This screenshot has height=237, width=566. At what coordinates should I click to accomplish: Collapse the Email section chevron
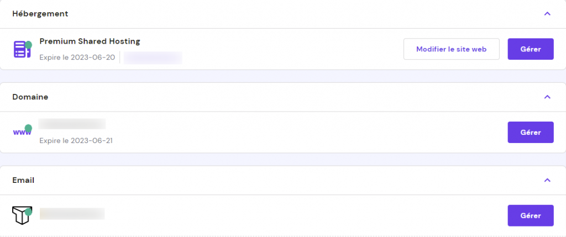coord(547,180)
